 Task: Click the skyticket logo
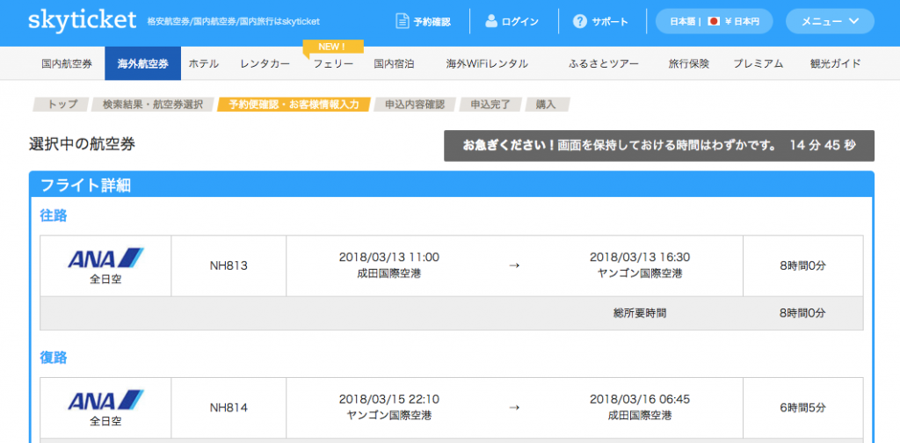[x=82, y=20]
